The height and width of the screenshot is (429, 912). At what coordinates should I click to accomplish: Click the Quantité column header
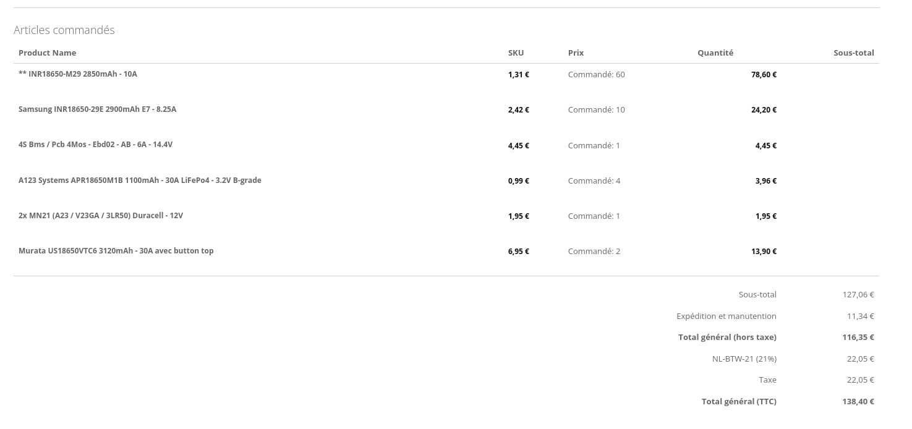coord(715,53)
